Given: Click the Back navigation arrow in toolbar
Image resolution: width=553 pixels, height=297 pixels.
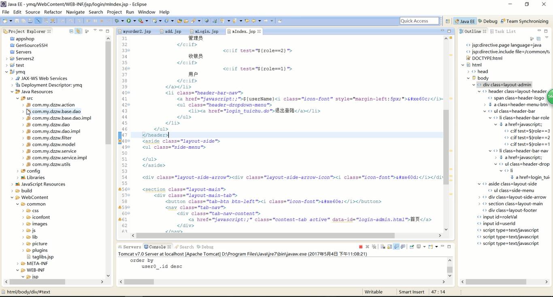Looking at the screenshot, I should click(253, 21).
